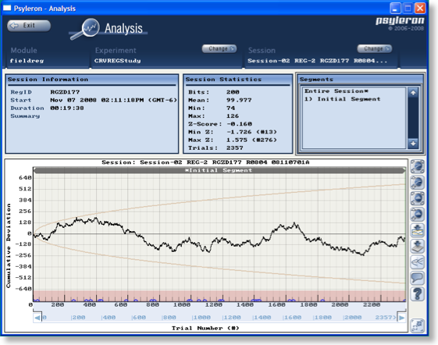Click the Segments list scrollbar track
The image size is (438, 345).
[x=413, y=118]
